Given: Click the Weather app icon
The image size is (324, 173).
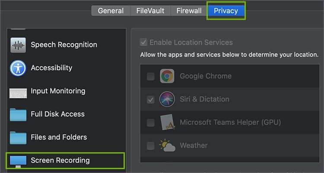Looking at the screenshot, I should pos(167,145).
